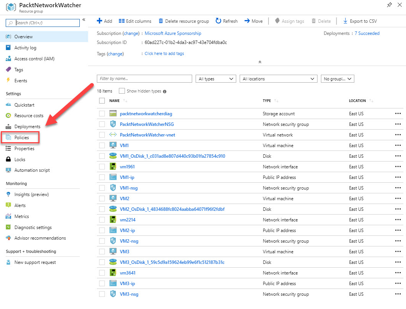Click the info icon beside Show hidden types

(165, 91)
